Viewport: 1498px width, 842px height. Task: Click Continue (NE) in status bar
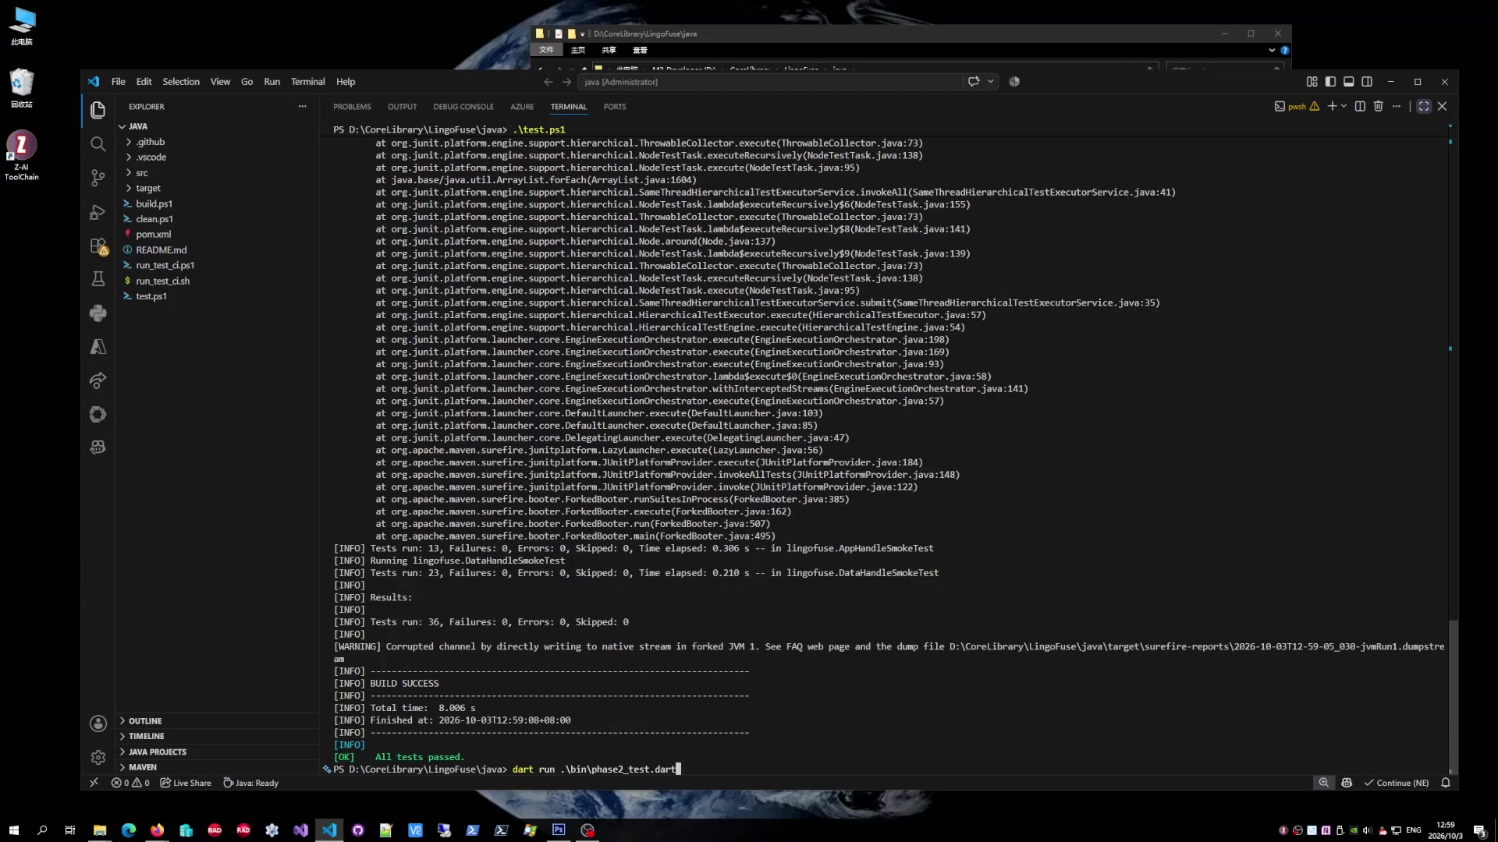coord(1397,783)
